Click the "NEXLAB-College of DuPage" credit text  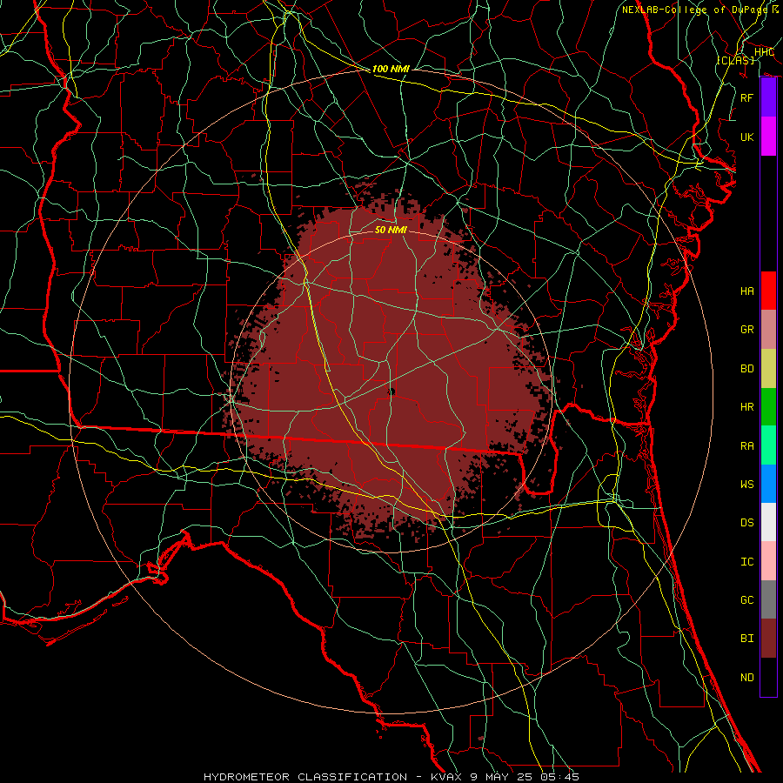(x=694, y=10)
